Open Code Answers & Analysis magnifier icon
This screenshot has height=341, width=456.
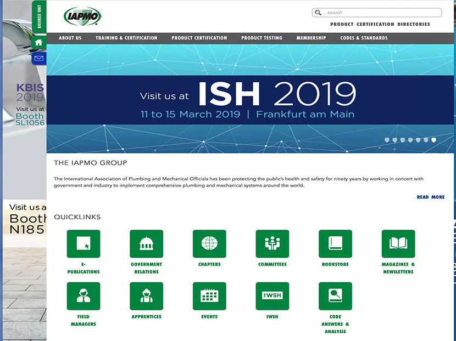tap(336, 295)
